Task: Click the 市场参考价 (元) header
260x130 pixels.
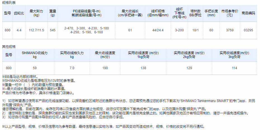Action: coord(230,13)
